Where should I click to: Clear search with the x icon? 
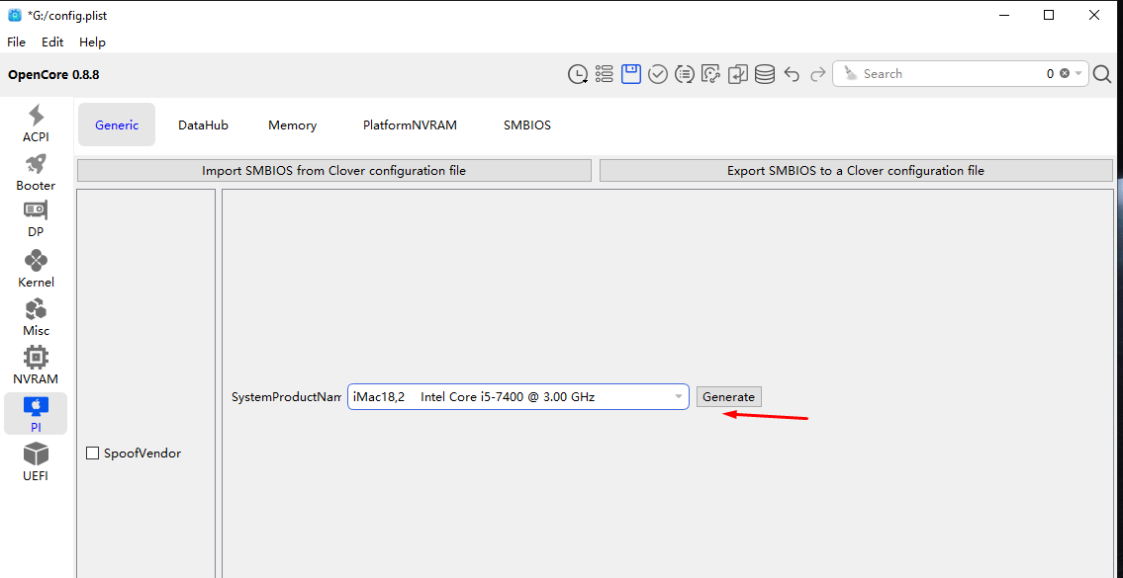click(x=1065, y=74)
